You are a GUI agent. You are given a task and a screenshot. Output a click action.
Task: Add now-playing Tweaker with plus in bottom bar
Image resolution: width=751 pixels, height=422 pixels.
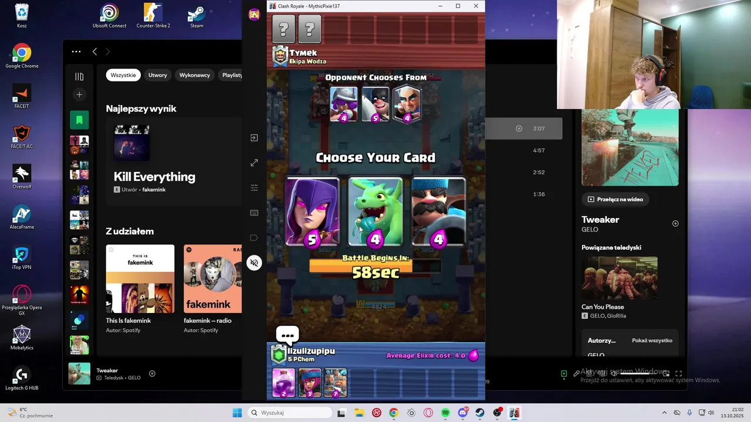pos(152,374)
